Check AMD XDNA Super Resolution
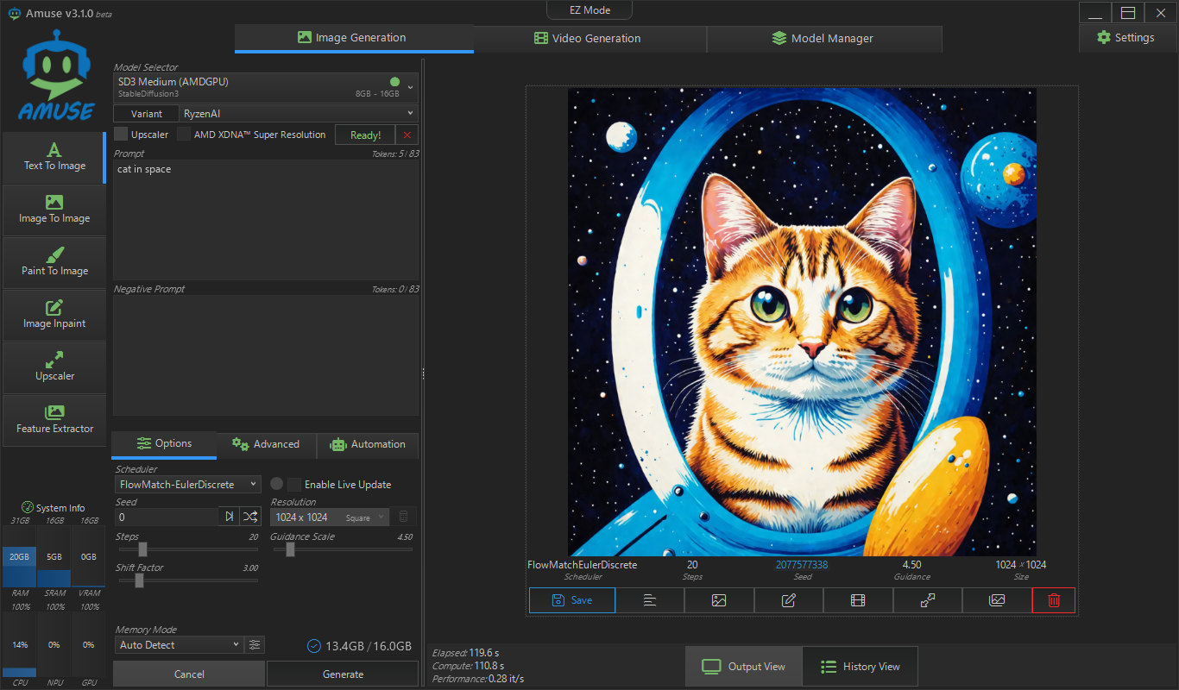Viewport: 1179px width, 690px height. pyautogui.click(x=184, y=134)
